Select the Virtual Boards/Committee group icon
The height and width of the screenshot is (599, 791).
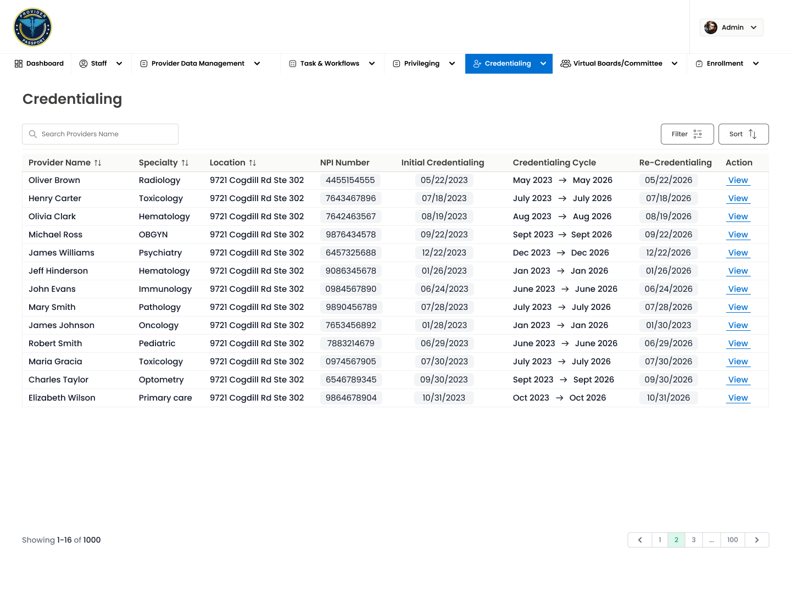[565, 63]
